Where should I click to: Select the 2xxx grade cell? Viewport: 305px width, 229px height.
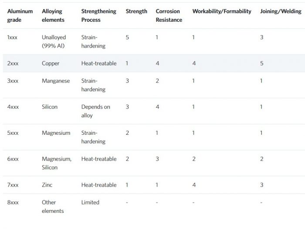coord(13,63)
